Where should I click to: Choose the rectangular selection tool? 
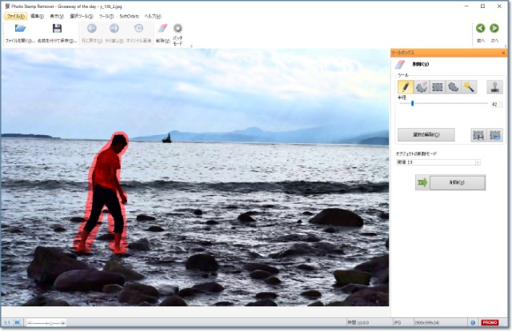[x=438, y=87]
